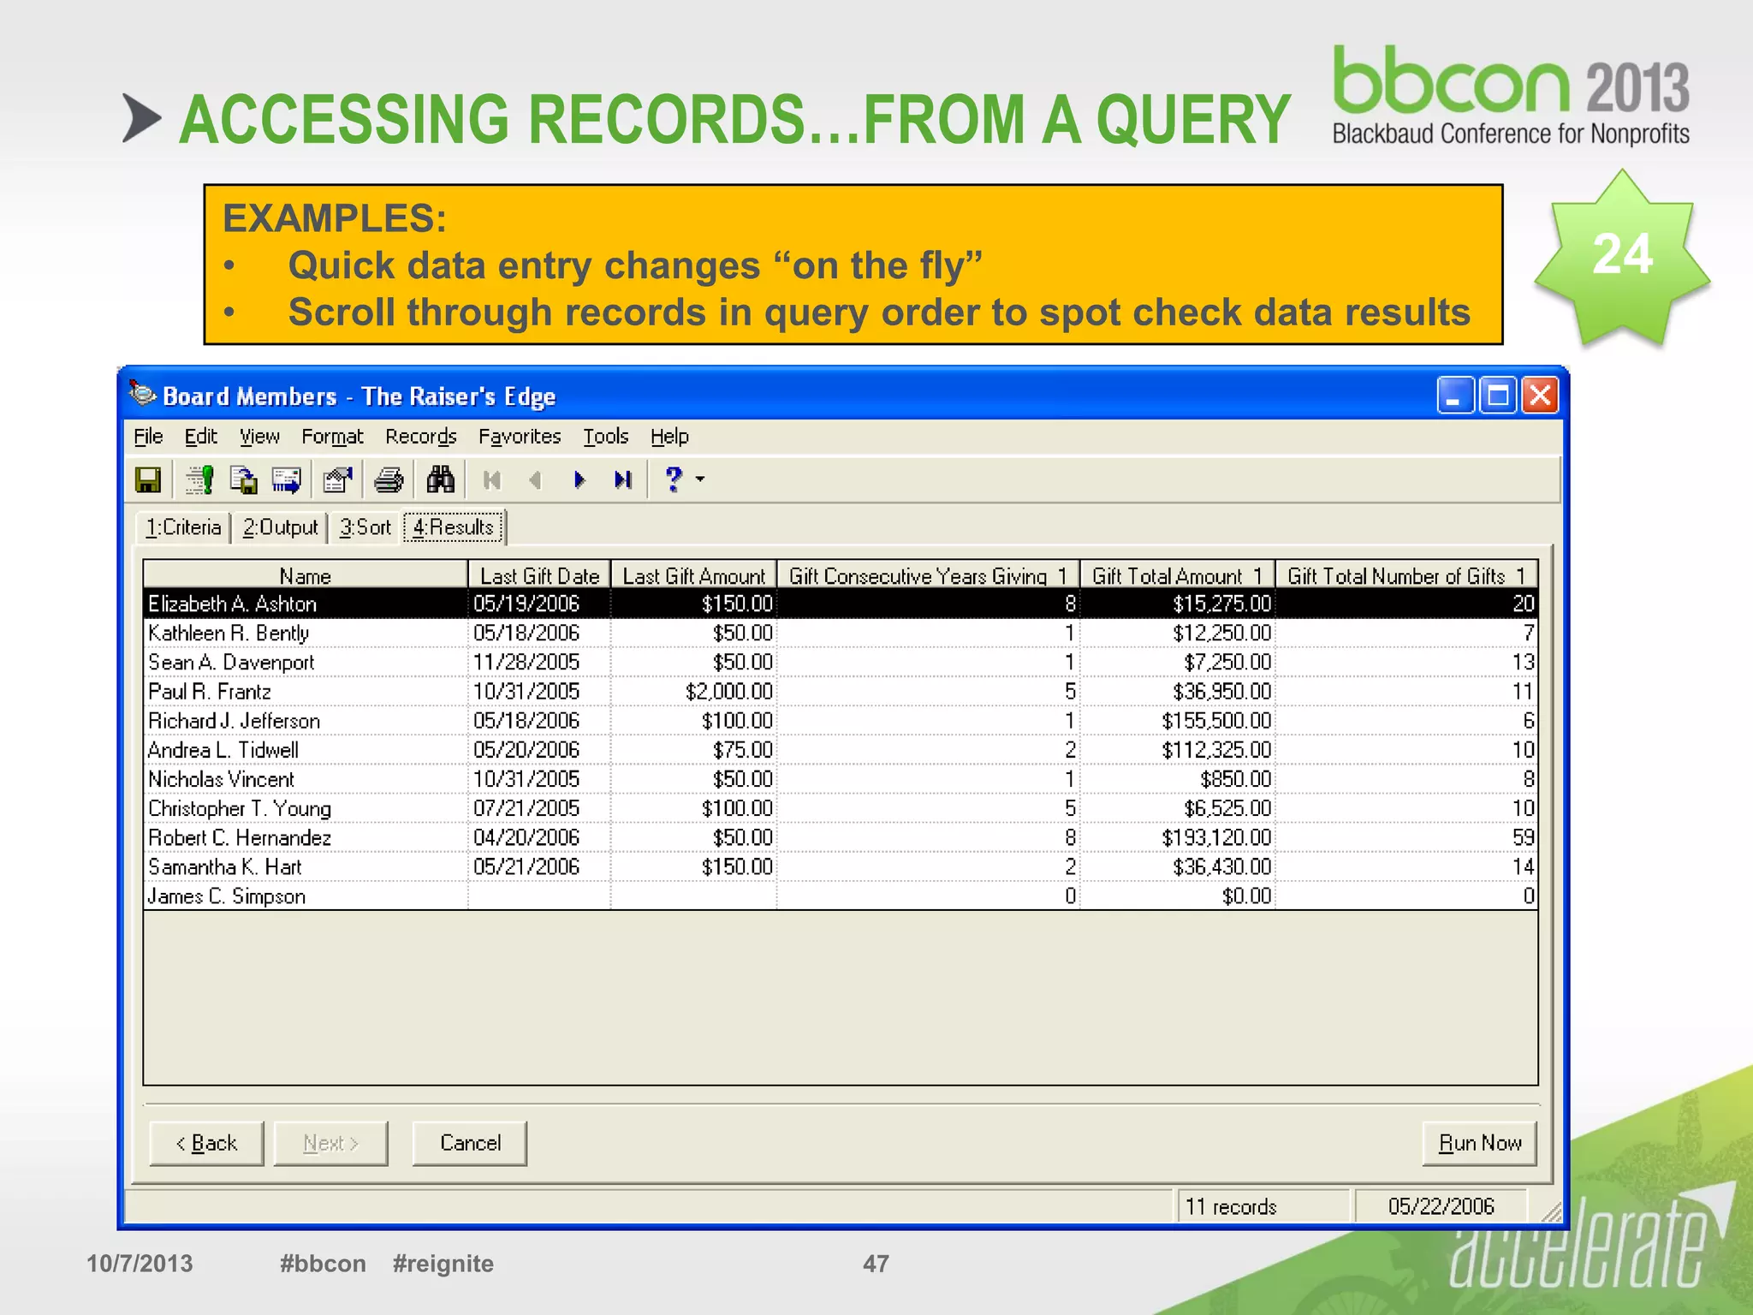Expand the Help icon dropdown arrow

pos(700,479)
